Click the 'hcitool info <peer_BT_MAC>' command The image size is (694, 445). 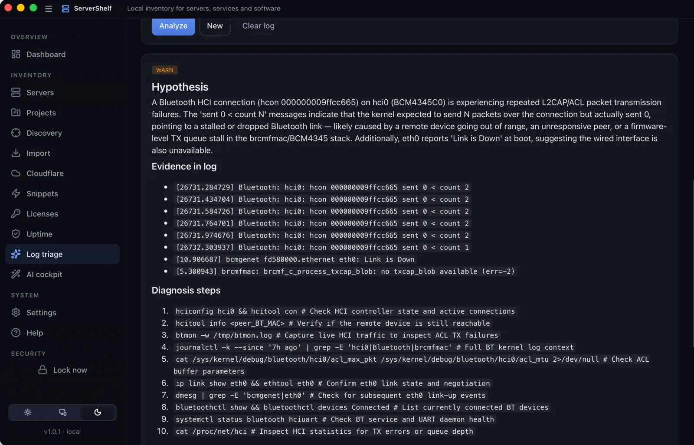tap(333, 324)
